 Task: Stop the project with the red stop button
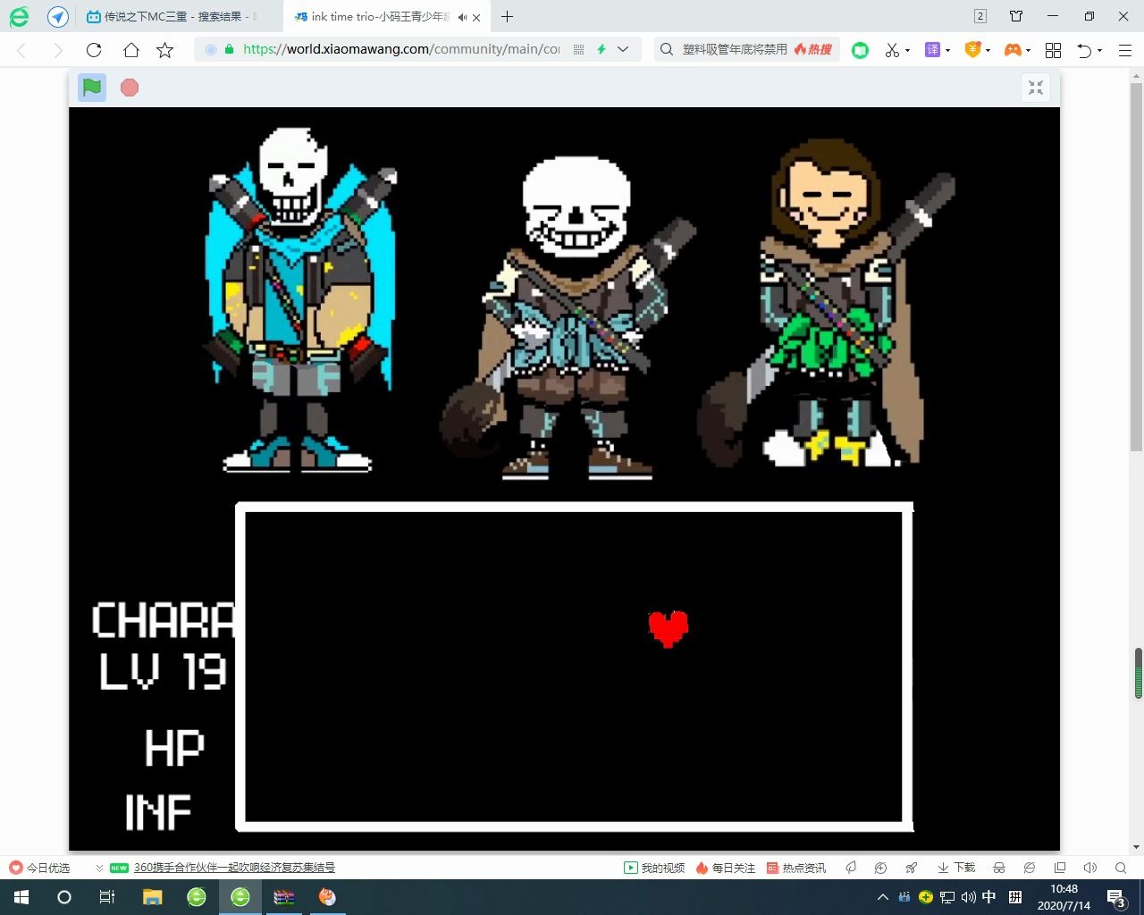[x=130, y=88]
